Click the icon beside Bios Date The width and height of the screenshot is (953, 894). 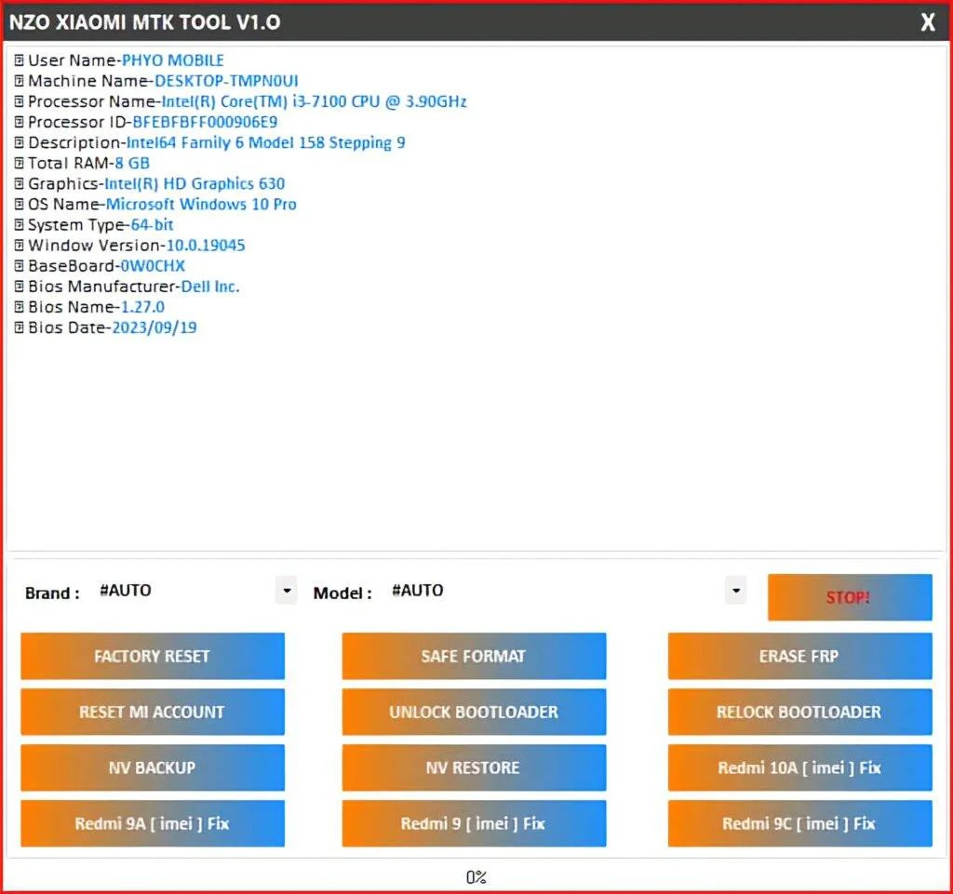pos(19,327)
